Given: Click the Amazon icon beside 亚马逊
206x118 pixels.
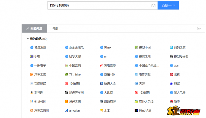Looking at the screenshot, I should 32,92.
